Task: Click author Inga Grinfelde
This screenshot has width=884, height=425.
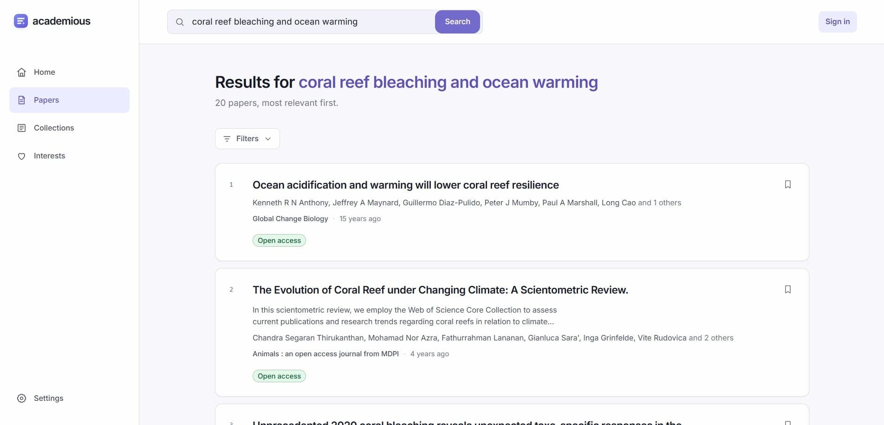Action: click(x=608, y=338)
